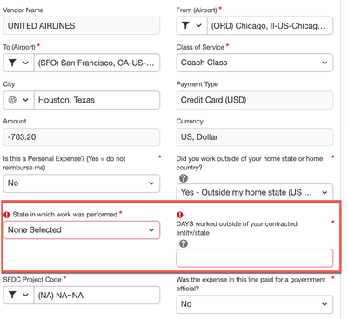Screen dimensions: 348x319
Task: Expand filter options chevron in From (Airport)
Action: click(x=198, y=25)
